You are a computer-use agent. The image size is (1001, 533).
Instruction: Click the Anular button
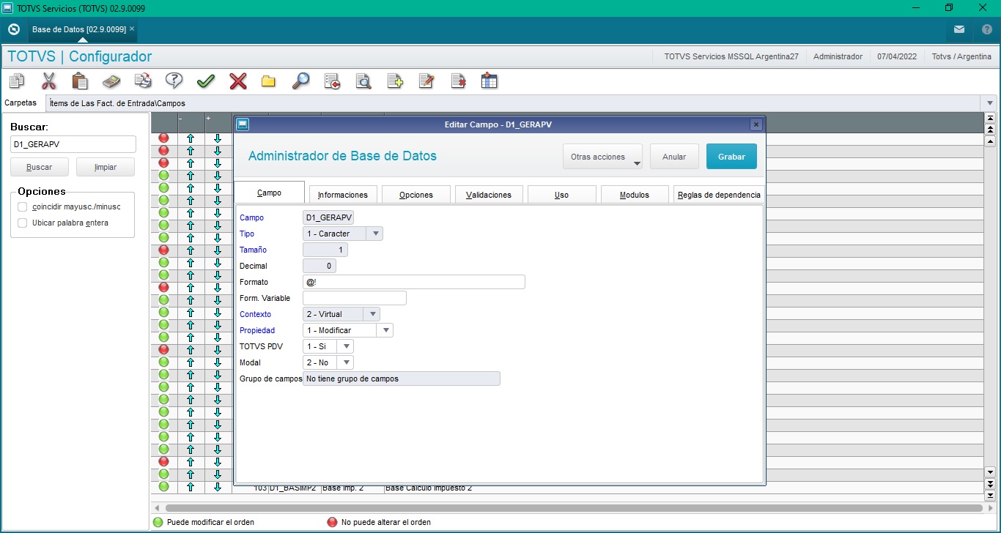674,157
